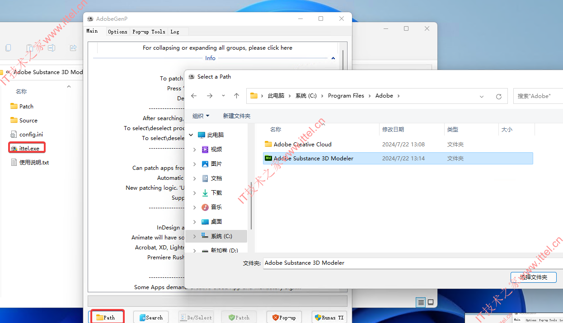Select the 图片 folder icon in the tree
The height and width of the screenshot is (323, 563).
point(205,164)
